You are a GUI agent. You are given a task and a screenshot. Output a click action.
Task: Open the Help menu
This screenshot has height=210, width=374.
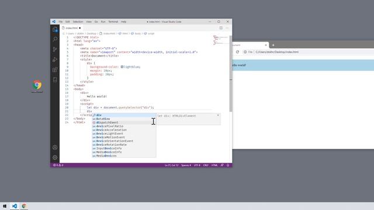[x=123, y=22]
